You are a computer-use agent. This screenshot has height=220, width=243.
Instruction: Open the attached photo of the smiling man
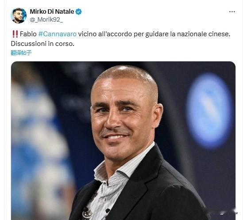coord(123,140)
